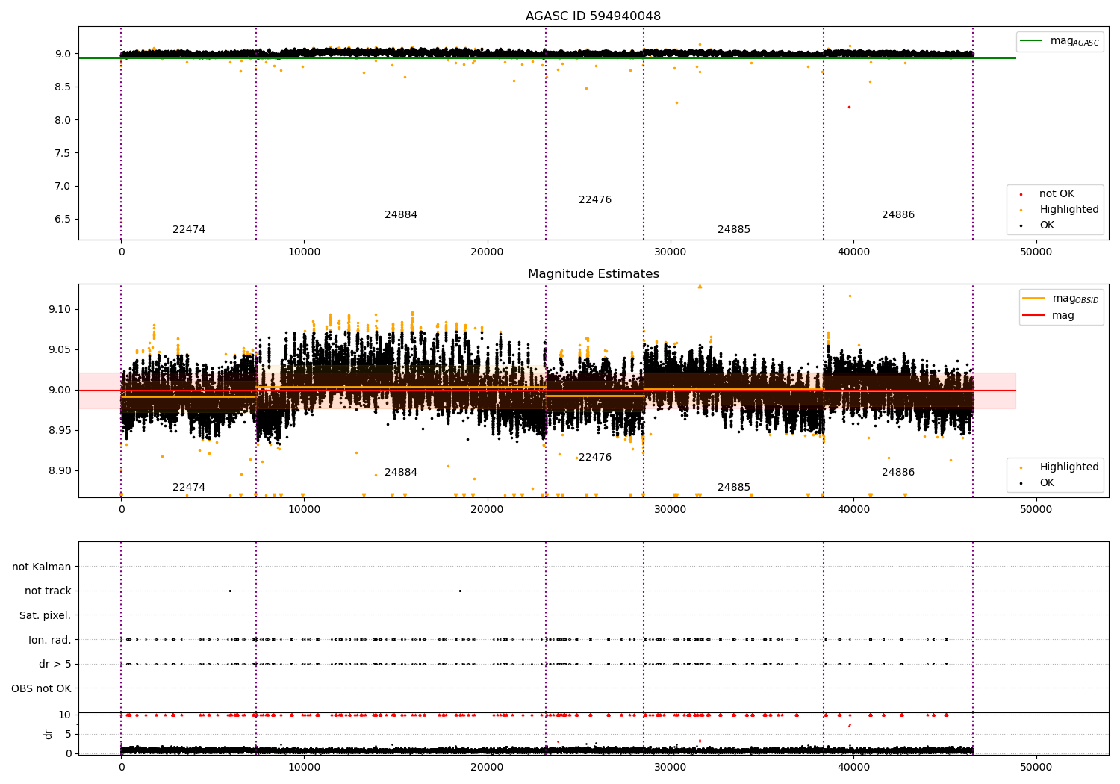1120x784 pixels.
Task: Click the '5' tick on the dr axis
Action: click(x=69, y=734)
